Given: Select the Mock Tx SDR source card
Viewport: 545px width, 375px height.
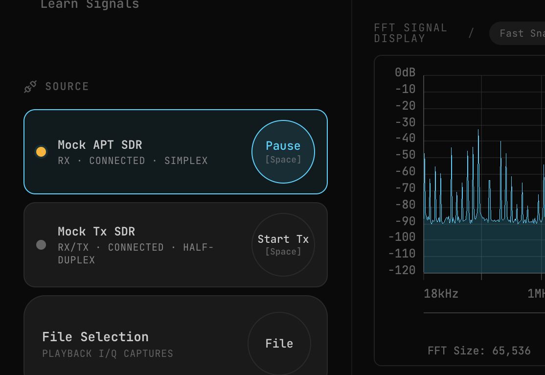Looking at the screenshot, I should 176,245.
